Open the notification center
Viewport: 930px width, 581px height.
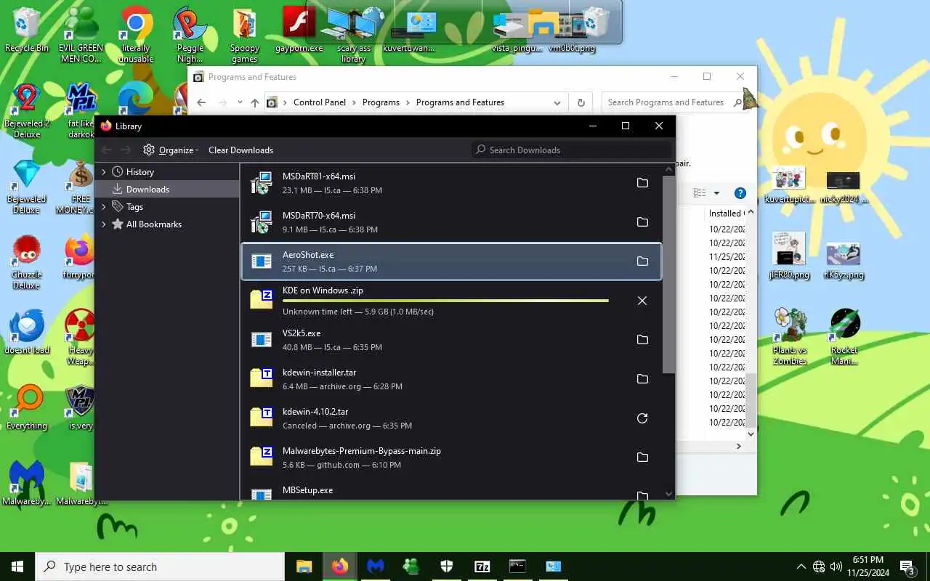(907, 566)
